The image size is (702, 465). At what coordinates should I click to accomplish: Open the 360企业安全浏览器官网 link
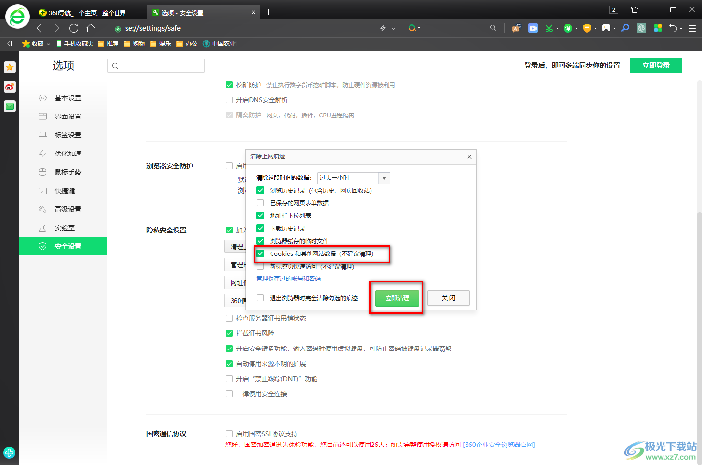[499, 445]
